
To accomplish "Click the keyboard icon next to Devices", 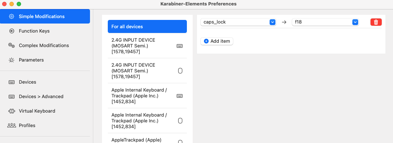I will coord(12,82).
